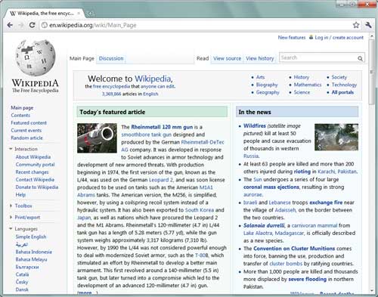
Task: Switch to Bahasa Indonesia language
Action: 34,252
